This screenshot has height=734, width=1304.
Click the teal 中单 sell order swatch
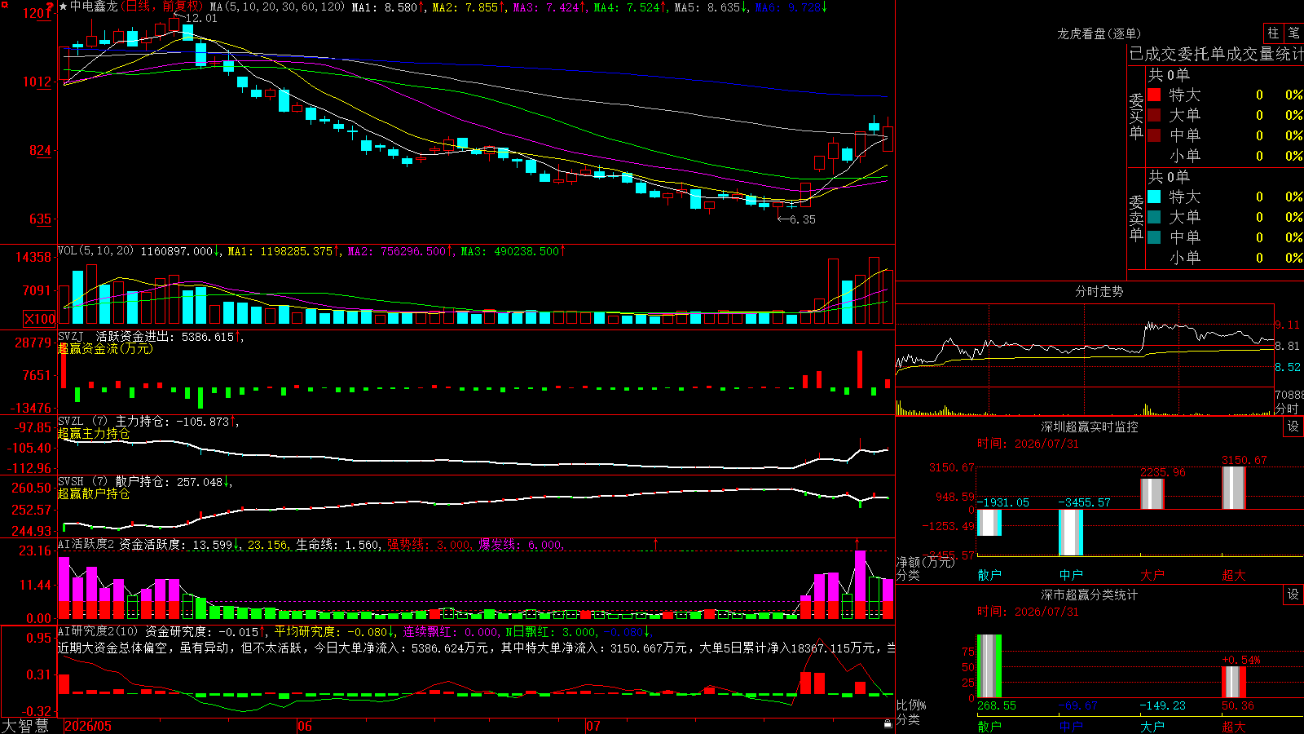(x=1154, y=237)
